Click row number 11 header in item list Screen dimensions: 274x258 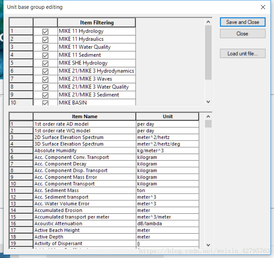click(21, 190)
